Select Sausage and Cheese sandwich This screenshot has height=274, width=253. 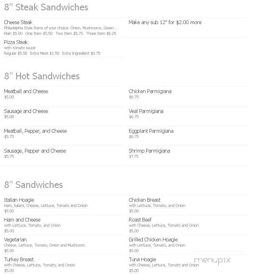[x=26, y=111]
